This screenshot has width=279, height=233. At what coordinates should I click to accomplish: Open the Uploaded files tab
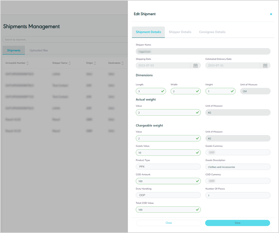(x=39, y=50)
